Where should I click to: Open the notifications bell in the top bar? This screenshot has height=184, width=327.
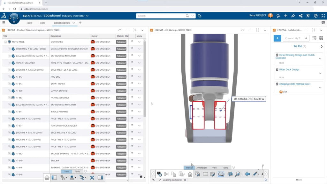pyautogui.click(x=278, y=15)
